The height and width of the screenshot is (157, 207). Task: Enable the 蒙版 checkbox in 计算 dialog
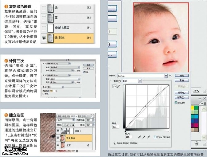pos(43,94)
